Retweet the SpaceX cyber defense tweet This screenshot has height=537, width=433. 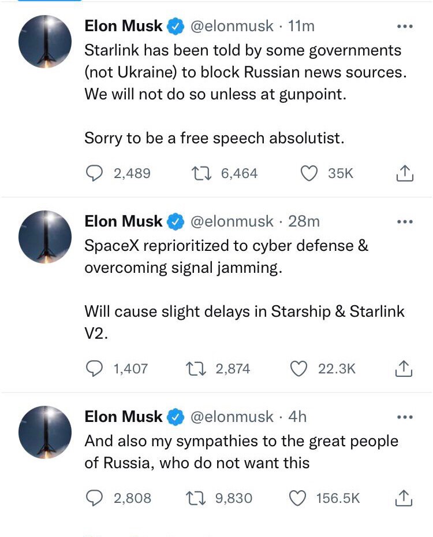[193, 368]
